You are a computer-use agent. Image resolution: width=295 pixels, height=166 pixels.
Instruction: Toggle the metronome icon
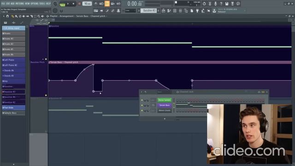pos(96,4)
